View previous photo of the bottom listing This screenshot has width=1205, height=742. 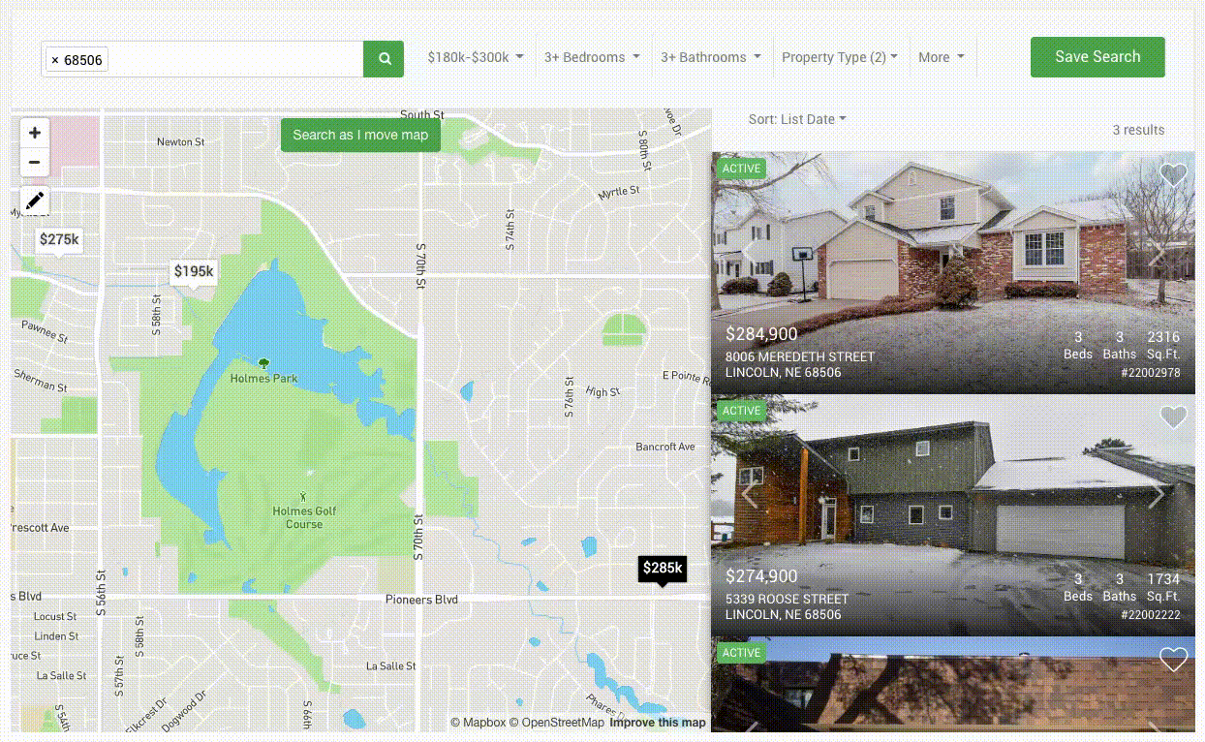(747, 731)
